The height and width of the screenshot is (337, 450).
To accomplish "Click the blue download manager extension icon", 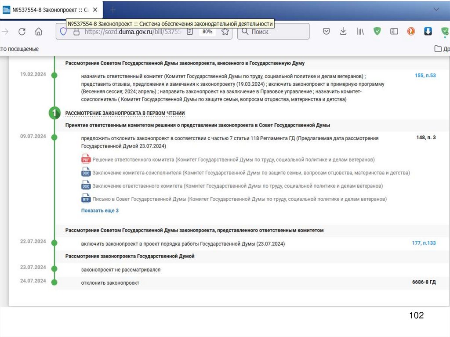I will point(428,31).
